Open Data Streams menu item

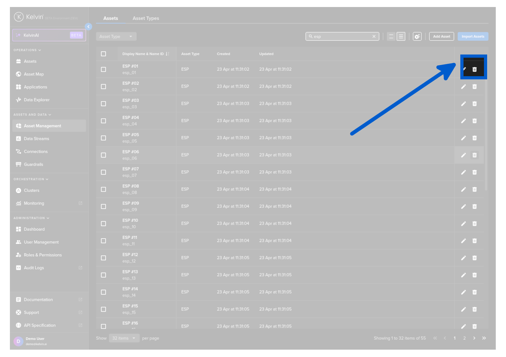click(36, 139)
